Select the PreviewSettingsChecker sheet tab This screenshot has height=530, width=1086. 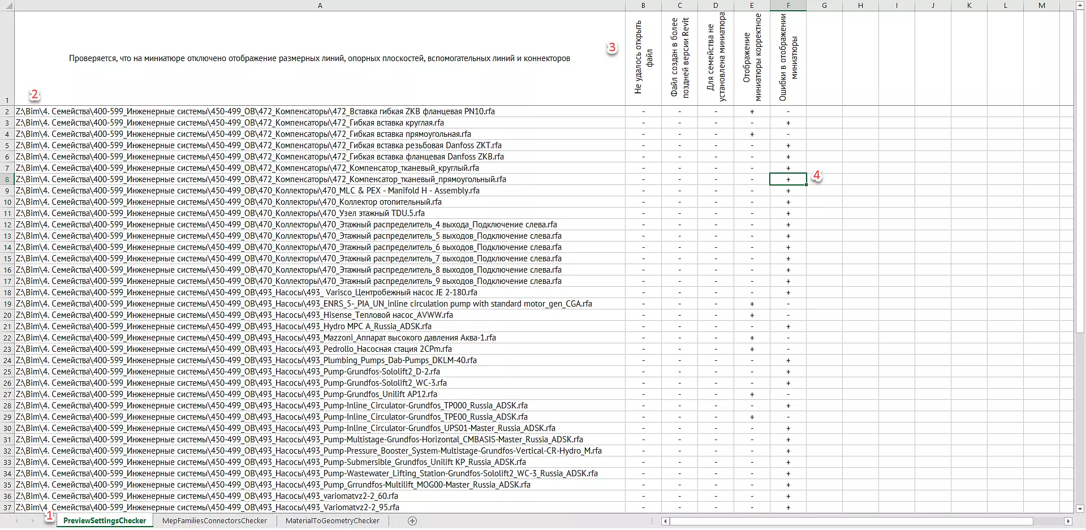coord(105,521)
